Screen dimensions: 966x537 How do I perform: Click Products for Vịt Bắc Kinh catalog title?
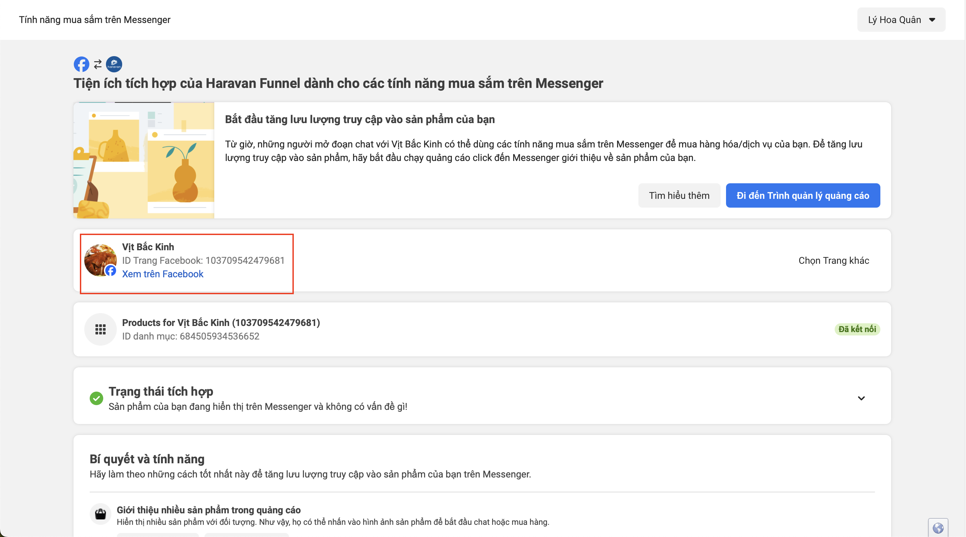(221, 323)
